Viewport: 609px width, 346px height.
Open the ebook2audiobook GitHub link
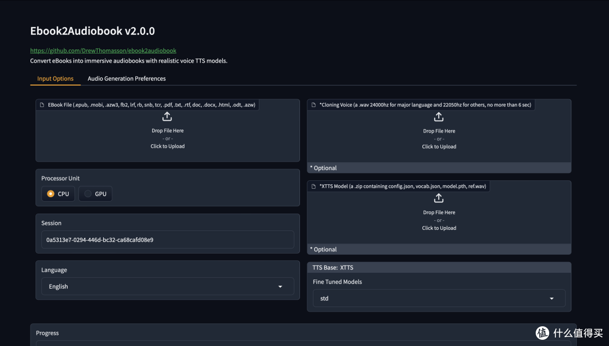tap(103, 51)
